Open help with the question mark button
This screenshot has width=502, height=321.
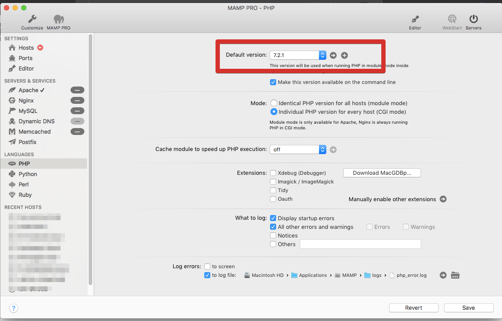pyautogui.click(x=13, y=308)
